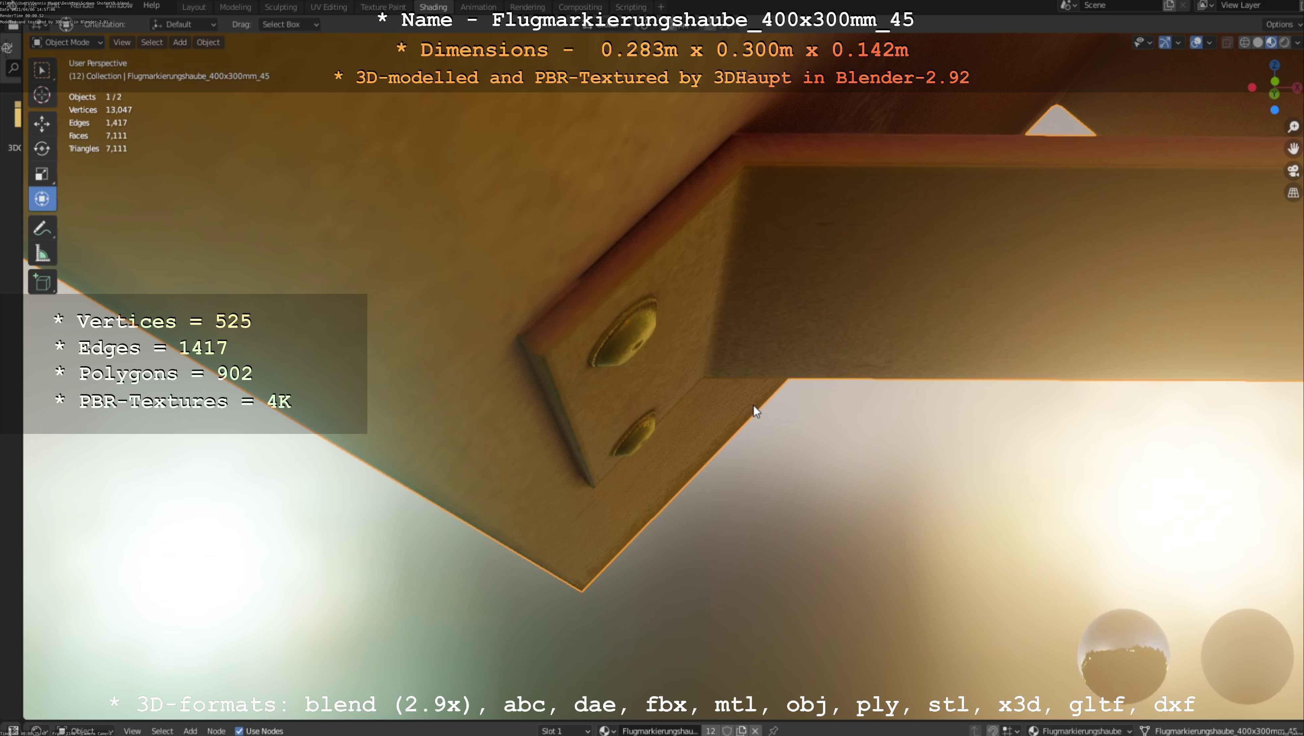
Task: Switch to the Texture Paint workspace tab
Action: tap(383, 7)
